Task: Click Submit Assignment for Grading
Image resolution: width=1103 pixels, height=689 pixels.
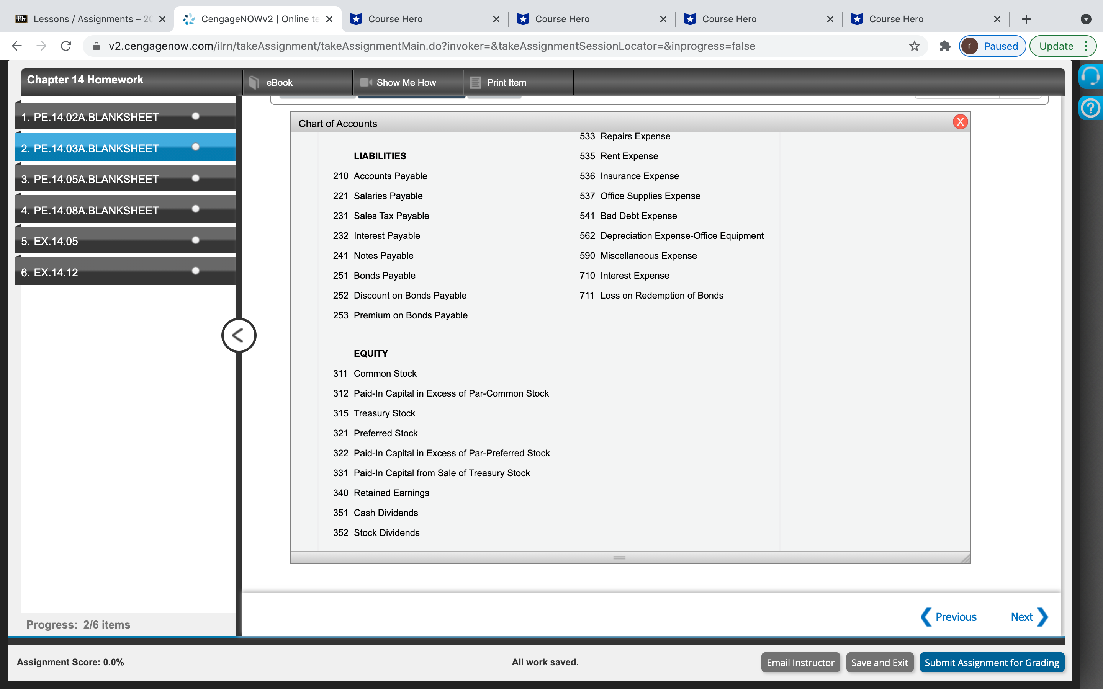Action: (991, 662)
